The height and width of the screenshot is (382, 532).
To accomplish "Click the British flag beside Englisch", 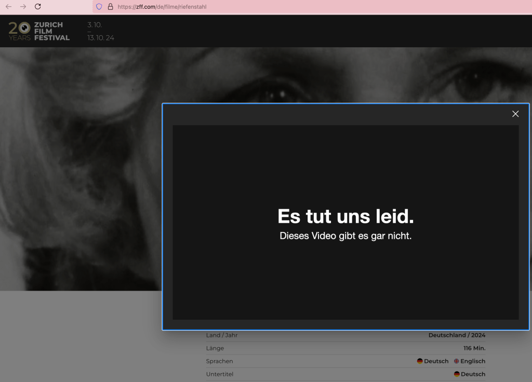I will click(456, 361).
